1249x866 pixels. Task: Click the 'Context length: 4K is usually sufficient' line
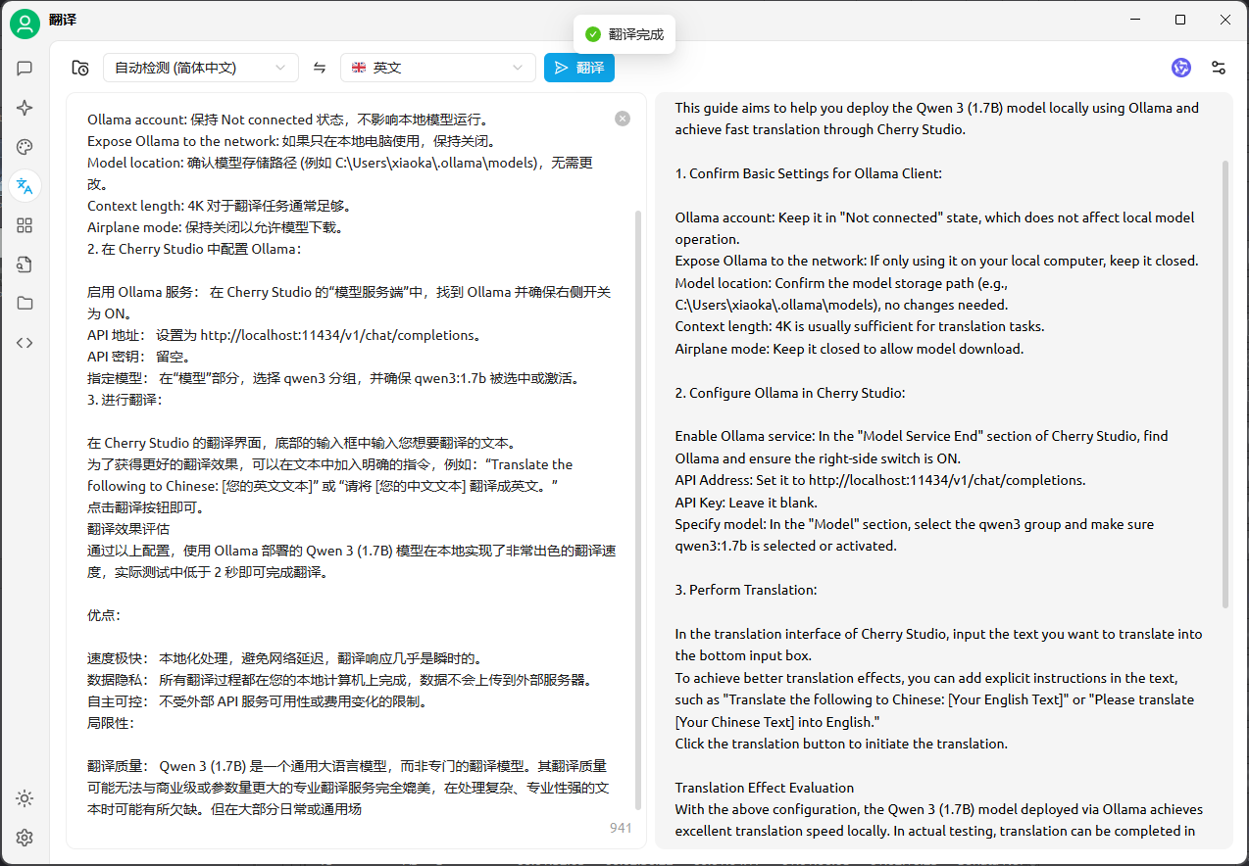pos(860,326)
